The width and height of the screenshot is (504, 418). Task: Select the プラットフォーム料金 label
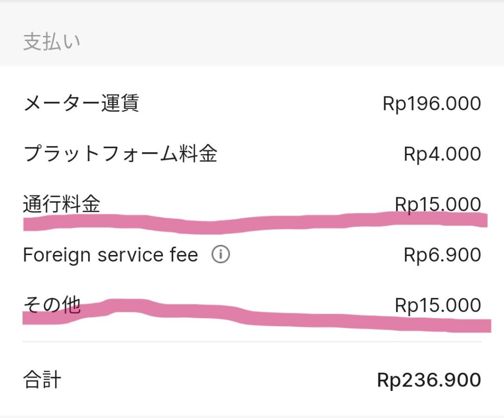pyautogui.click(x=120, y=154)
